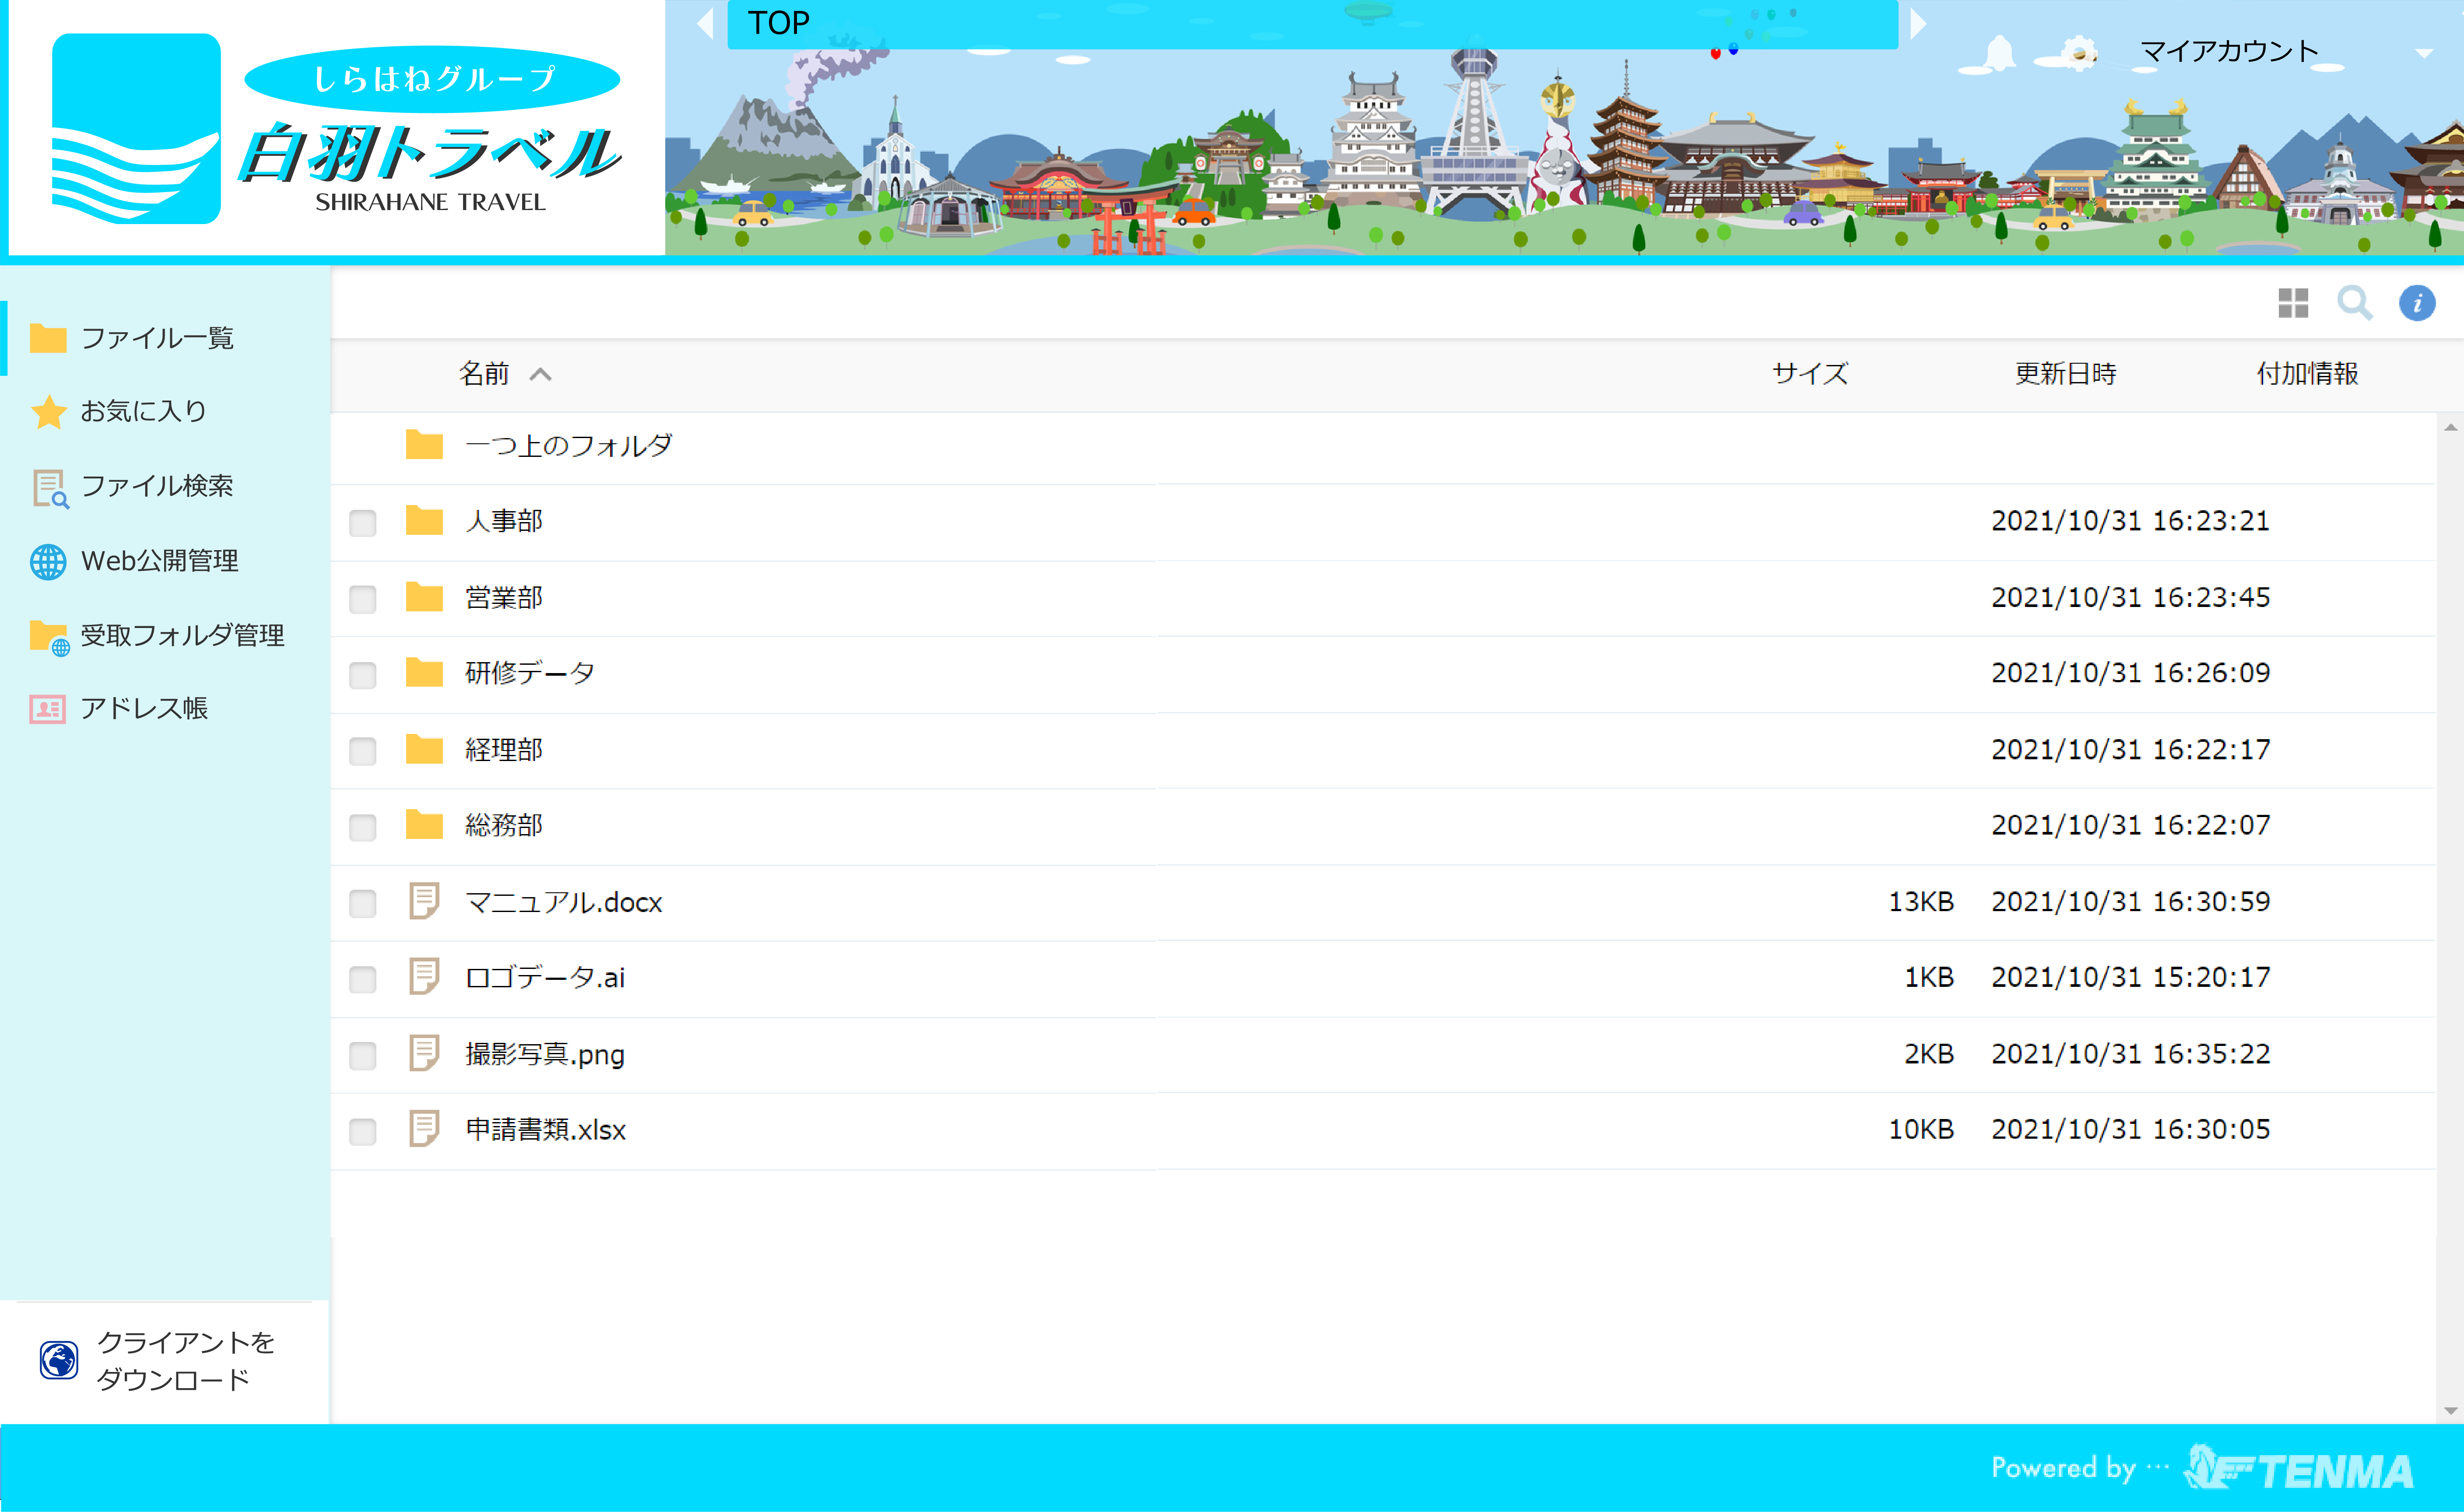The width and height of the screenshot is (2464, 1512).
Task: Select checkbox for 人事部 folder
Action: pos(362,522)
